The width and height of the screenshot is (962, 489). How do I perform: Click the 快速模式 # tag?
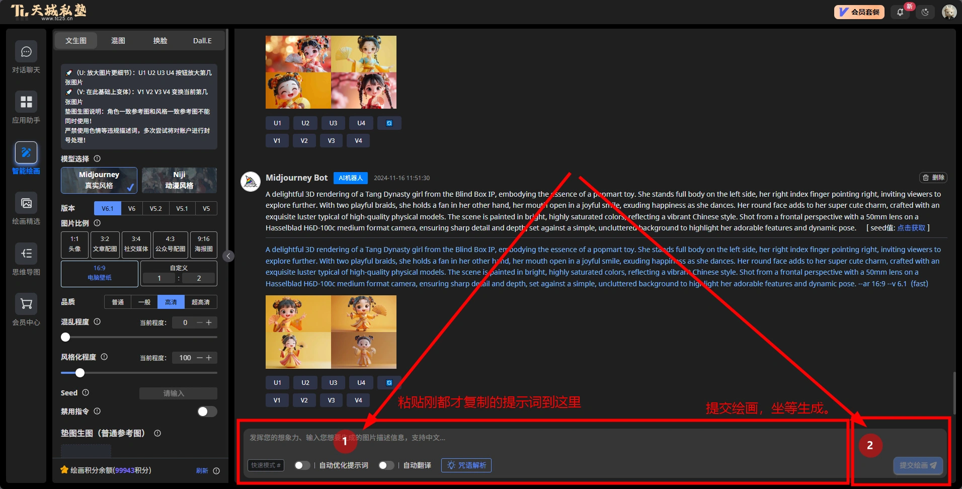coord(266,465)
